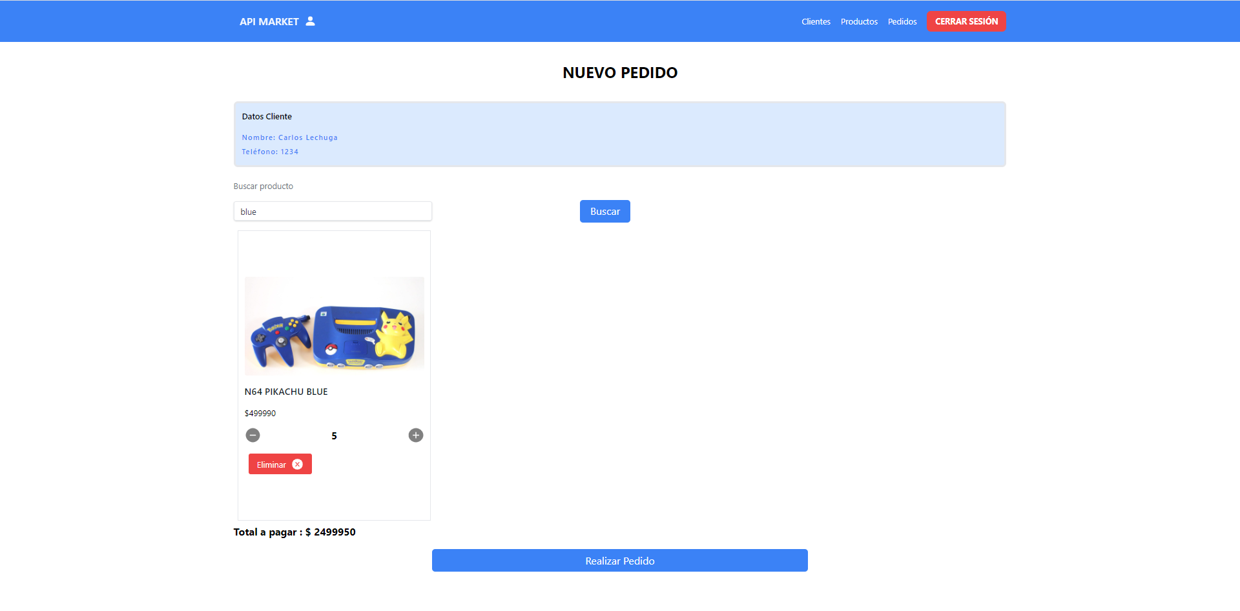1240x611 pixels.
Task: Open the Clientes navigation link
Action: tap(816, 21)
